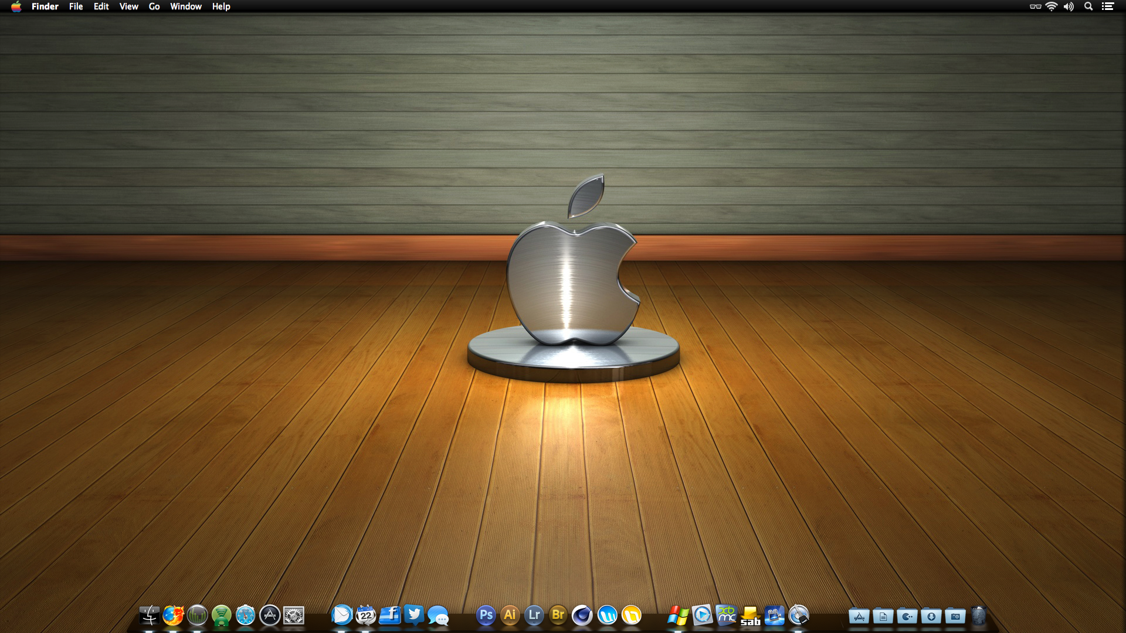Open the camera pictures folder stack
1126x633 pixels.
pyautogui.click(x=955, y=616)
